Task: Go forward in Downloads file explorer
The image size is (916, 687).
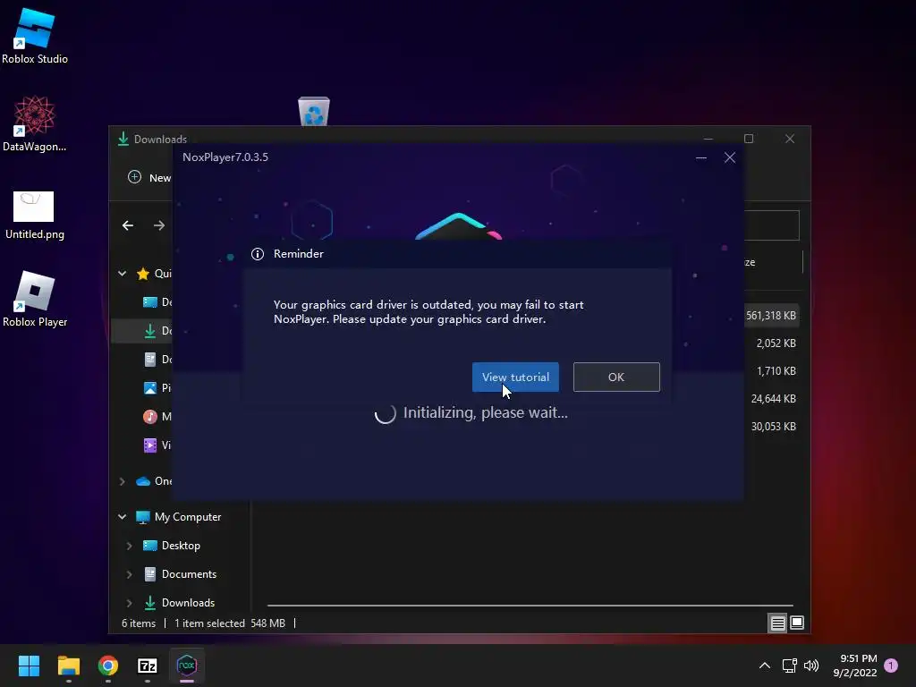Action: [x=159, y=225]
